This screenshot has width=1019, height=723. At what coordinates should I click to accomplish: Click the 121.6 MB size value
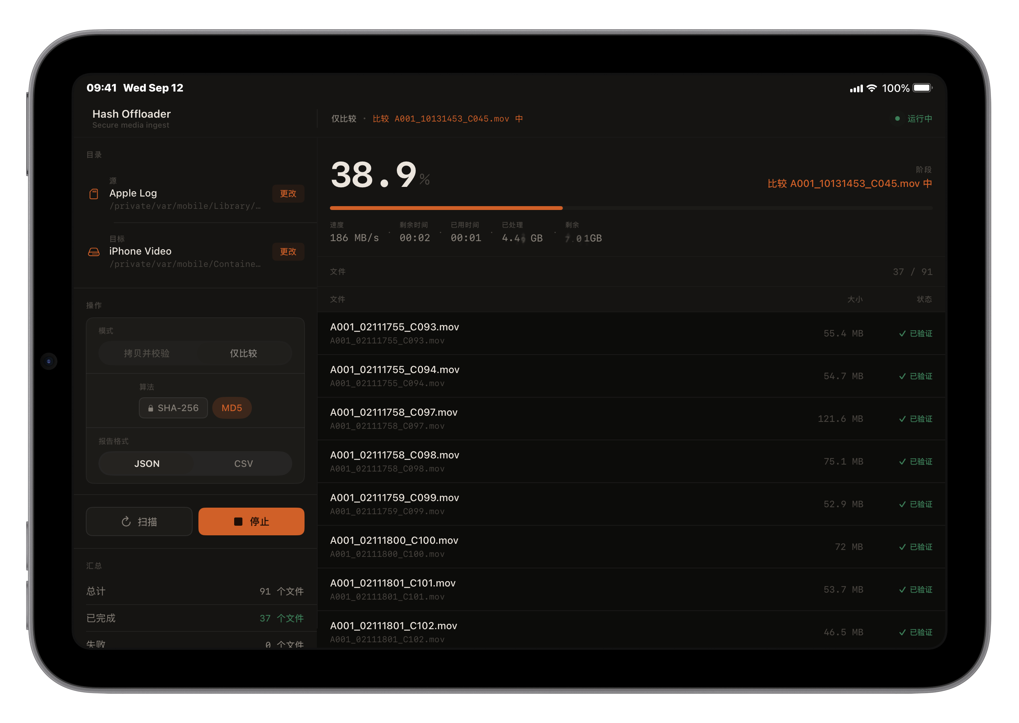840,419
